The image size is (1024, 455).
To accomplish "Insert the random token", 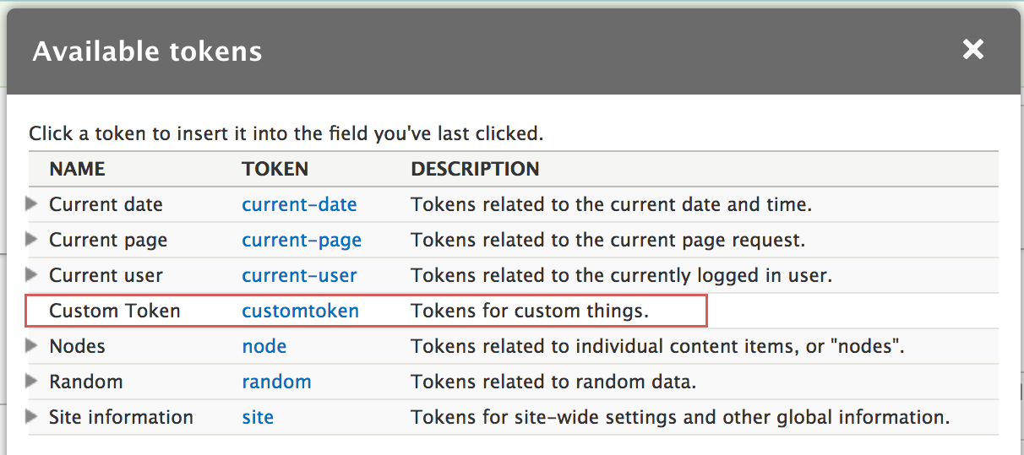I will click(x=276, y=382).
